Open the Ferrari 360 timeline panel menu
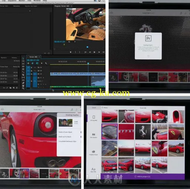 click(39, 57)
